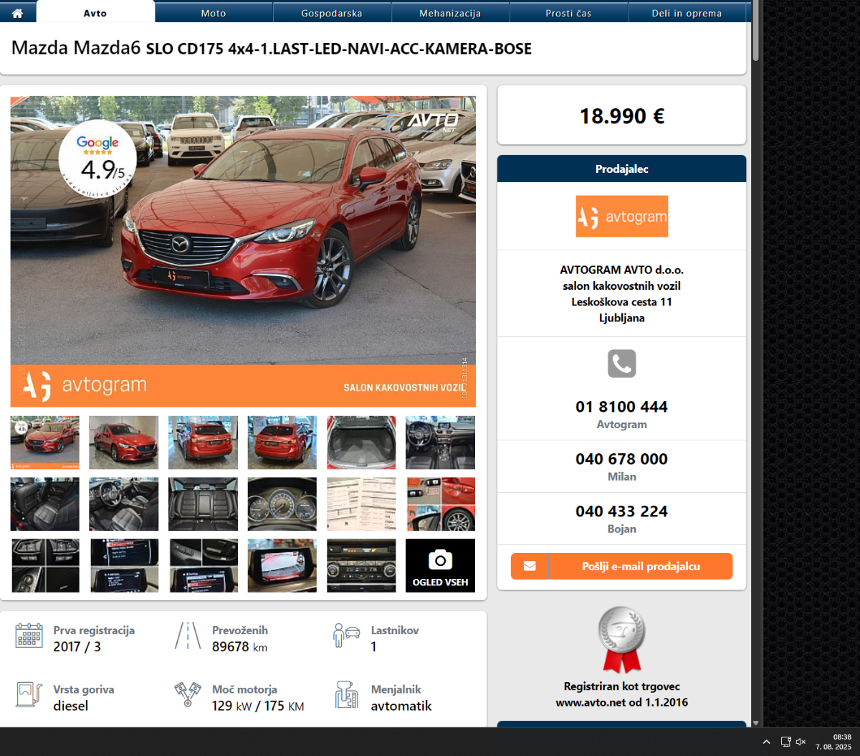Click the Prodajalec panel header
The height and width of the screenshot is (756, 860).
click(x=622, y=169)
